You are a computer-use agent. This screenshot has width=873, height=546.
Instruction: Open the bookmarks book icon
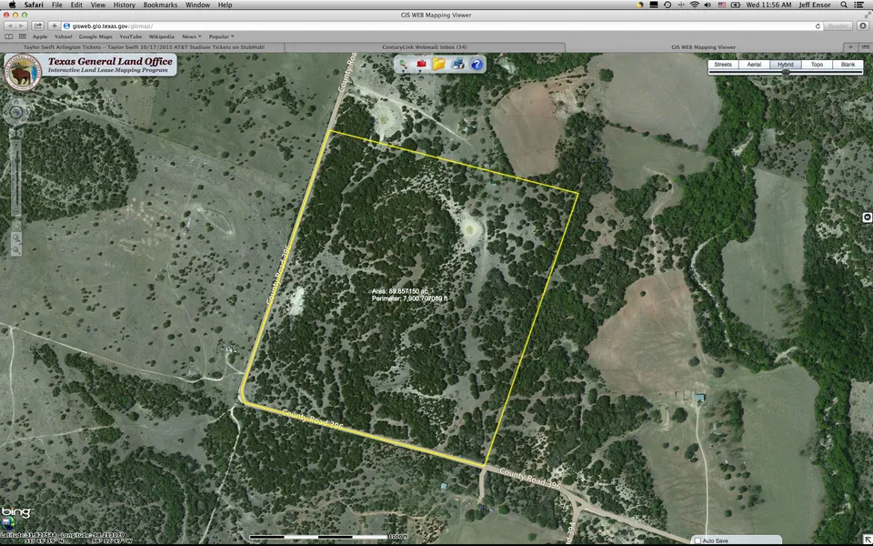(9, 36)
